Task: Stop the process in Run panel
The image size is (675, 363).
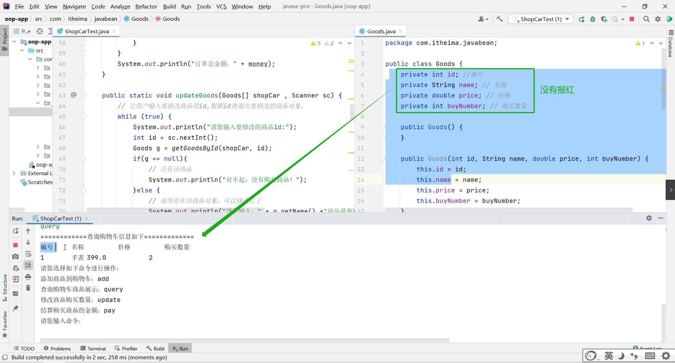Action: (15, 245)
